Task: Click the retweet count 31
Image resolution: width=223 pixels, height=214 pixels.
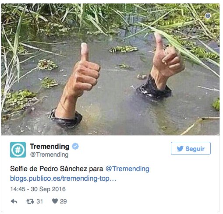Action: point(39,201)
